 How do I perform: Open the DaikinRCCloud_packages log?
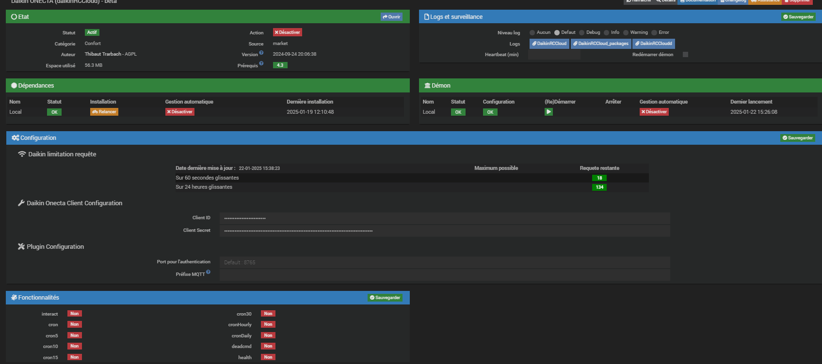point(600,44)
